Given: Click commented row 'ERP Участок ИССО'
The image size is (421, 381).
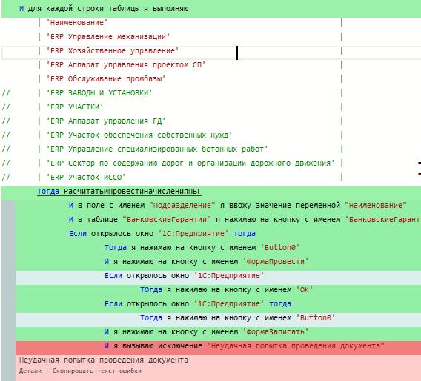Looking at the screenshot, I should point(86,178).
